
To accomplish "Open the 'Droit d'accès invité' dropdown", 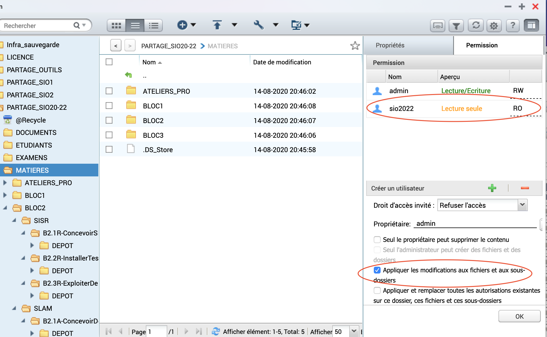I will coord(522,205).
